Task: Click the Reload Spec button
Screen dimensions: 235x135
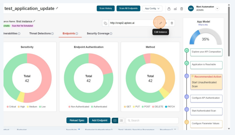Action: (x=77, y=120)
